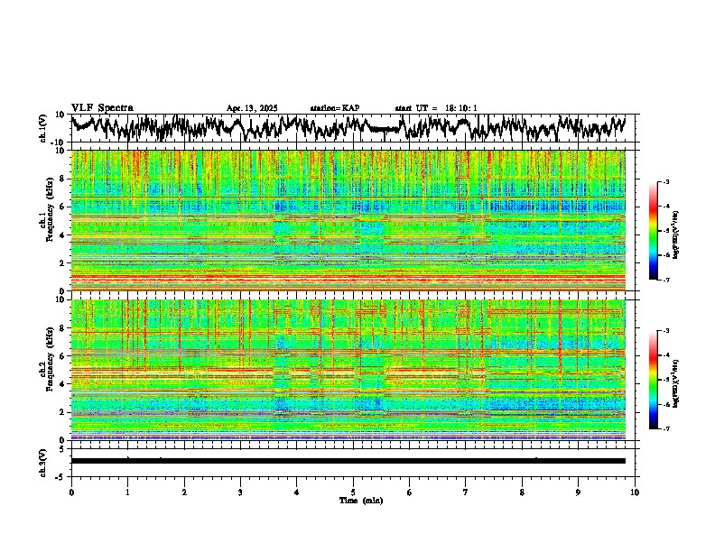The width and height of the screenshot is (715, 552).
Task: Click the ch.1(V) waveform trace panel
Action: click(x=355, y=128)
